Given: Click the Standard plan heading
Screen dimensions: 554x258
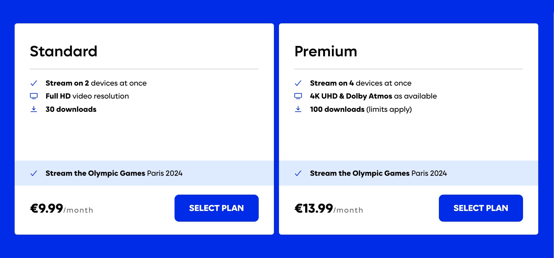Looking at the screenshot, I should (x=64, y=51).
